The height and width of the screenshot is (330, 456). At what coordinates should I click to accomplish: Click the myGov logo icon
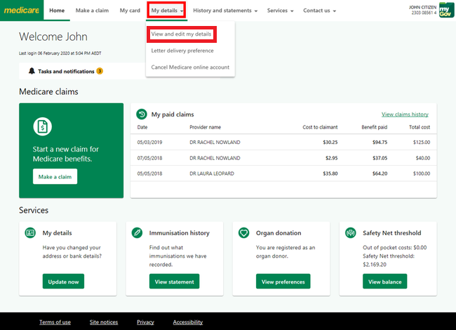(x=446, y=11)
